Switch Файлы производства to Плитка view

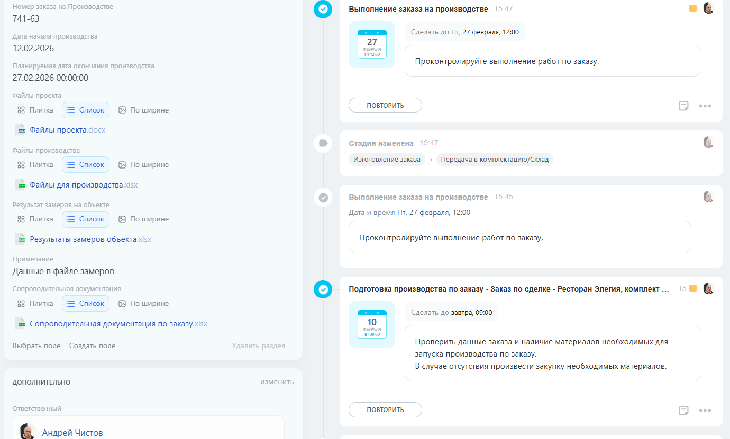point(35,164)
